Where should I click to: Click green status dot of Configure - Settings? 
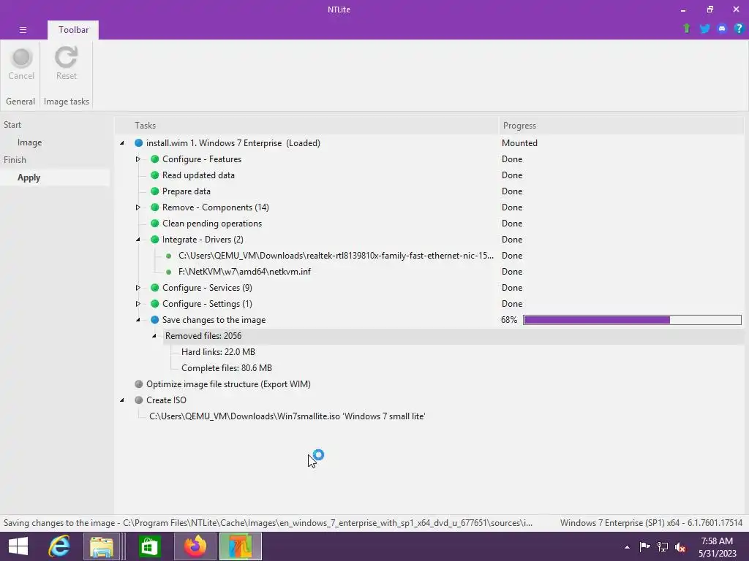pos(155,304)
